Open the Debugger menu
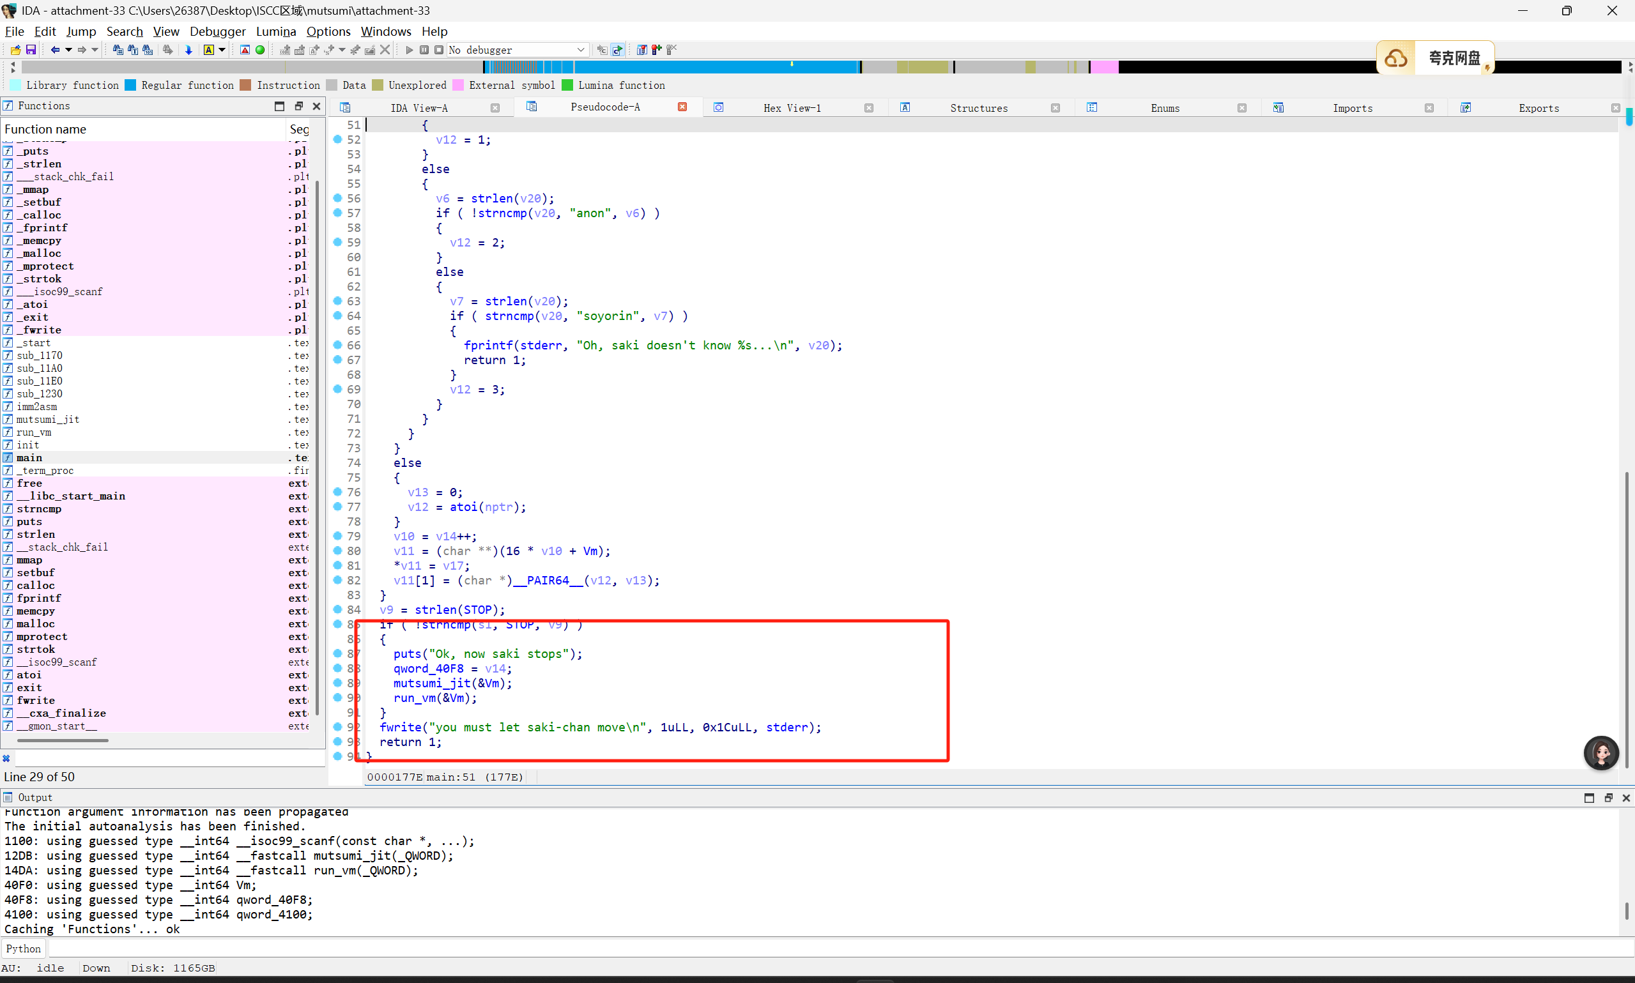 tap(217, 31)
